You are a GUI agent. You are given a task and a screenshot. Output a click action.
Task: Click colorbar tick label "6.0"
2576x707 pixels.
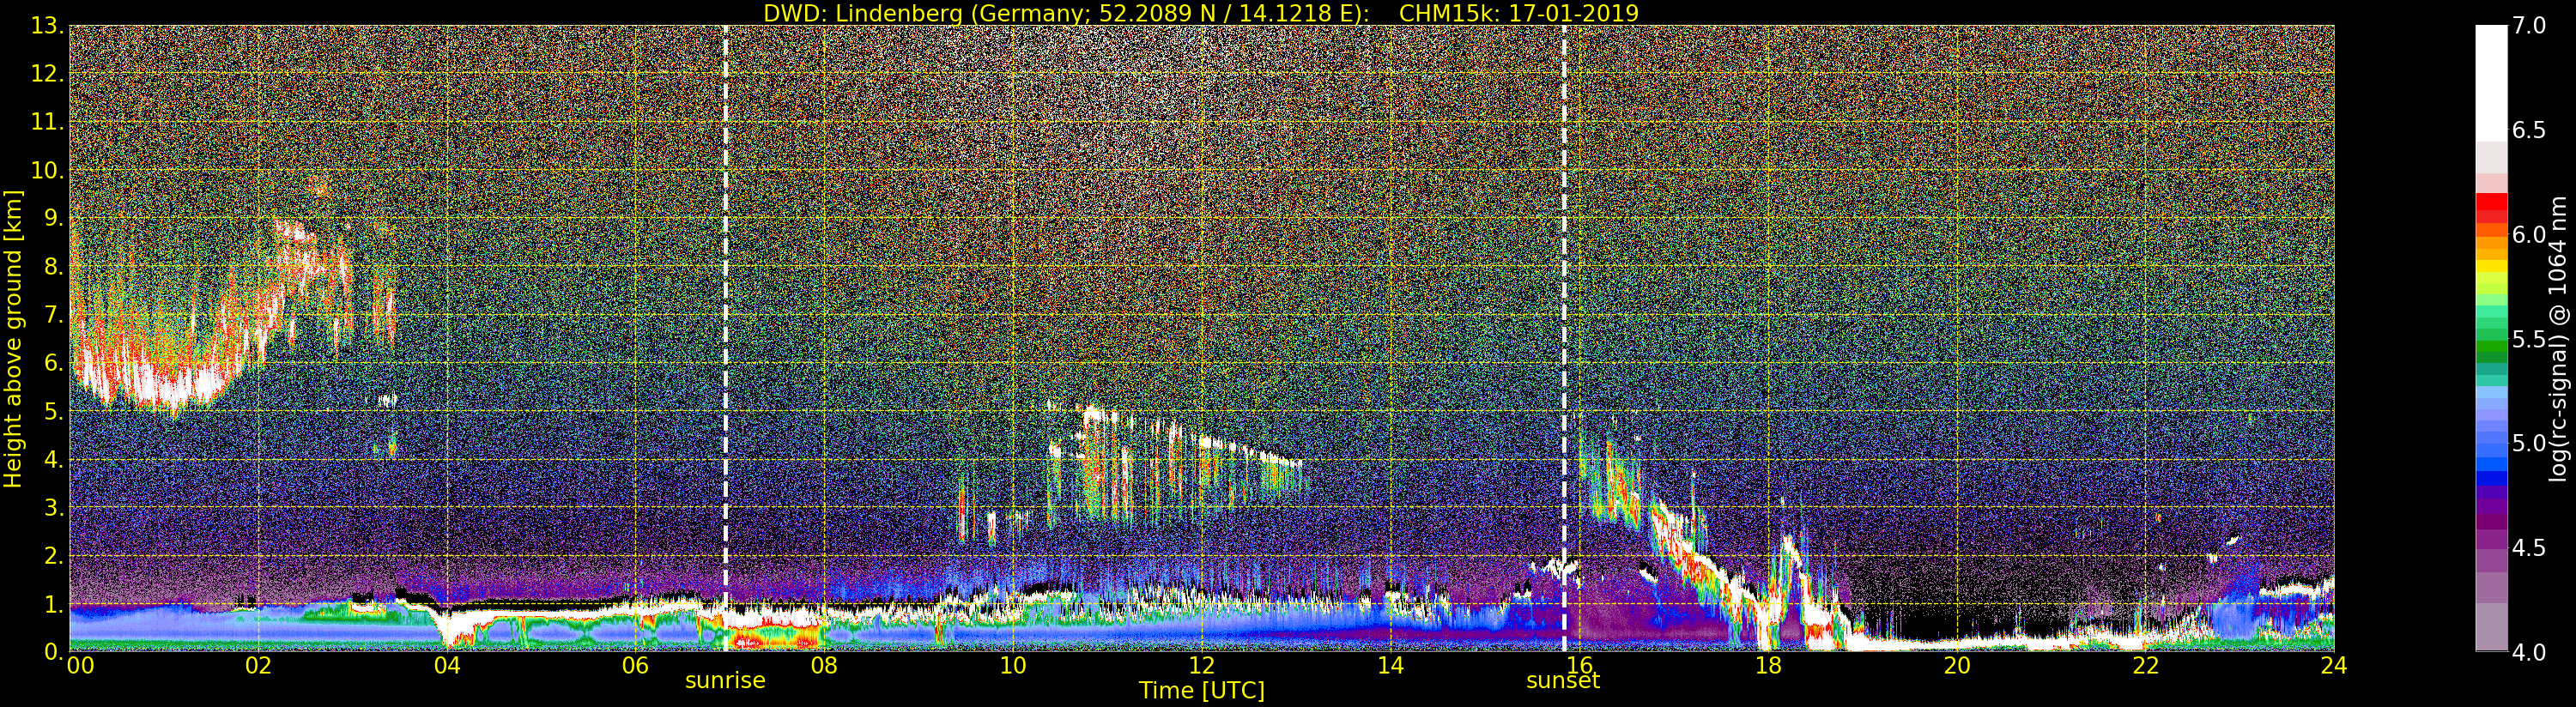[x=2529, y=234]
